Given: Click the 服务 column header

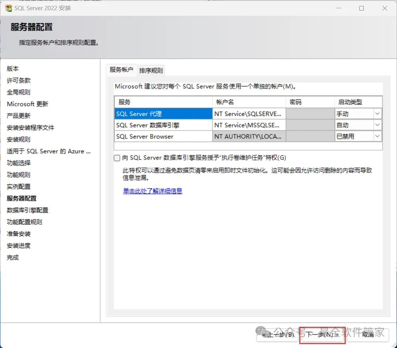Looking at the screenshot, I should 163,102.
